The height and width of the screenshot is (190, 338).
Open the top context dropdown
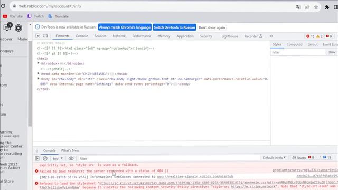coord(58,158)
